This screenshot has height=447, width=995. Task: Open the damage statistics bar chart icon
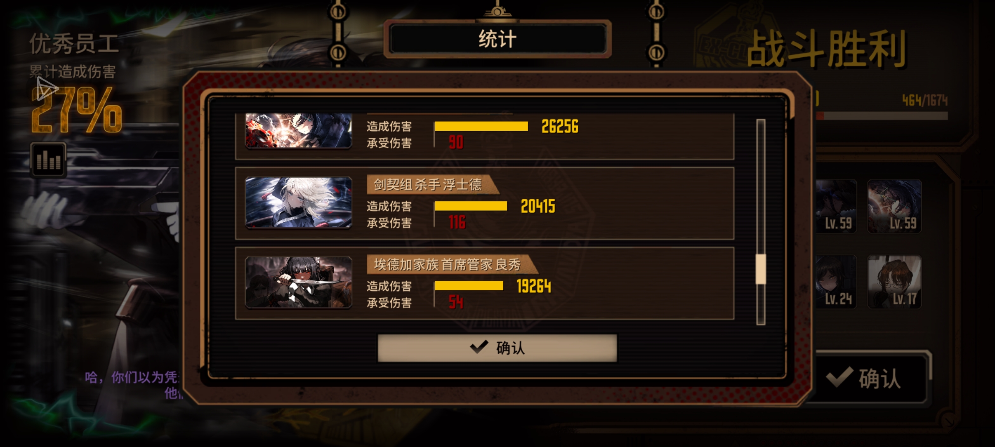pos(48,160)
